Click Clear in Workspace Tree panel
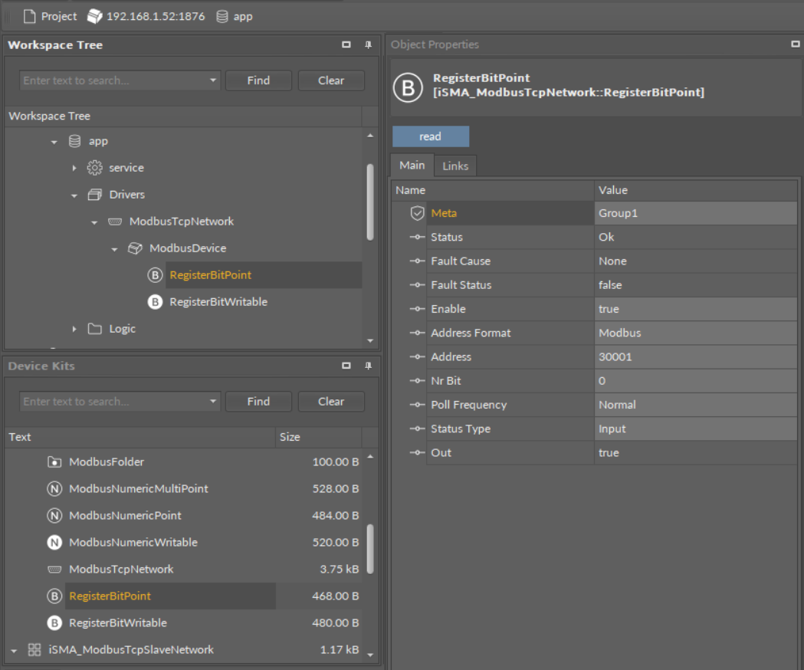 [330, 80]
